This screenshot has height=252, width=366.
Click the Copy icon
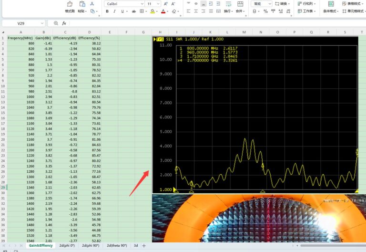coord(92,11)
